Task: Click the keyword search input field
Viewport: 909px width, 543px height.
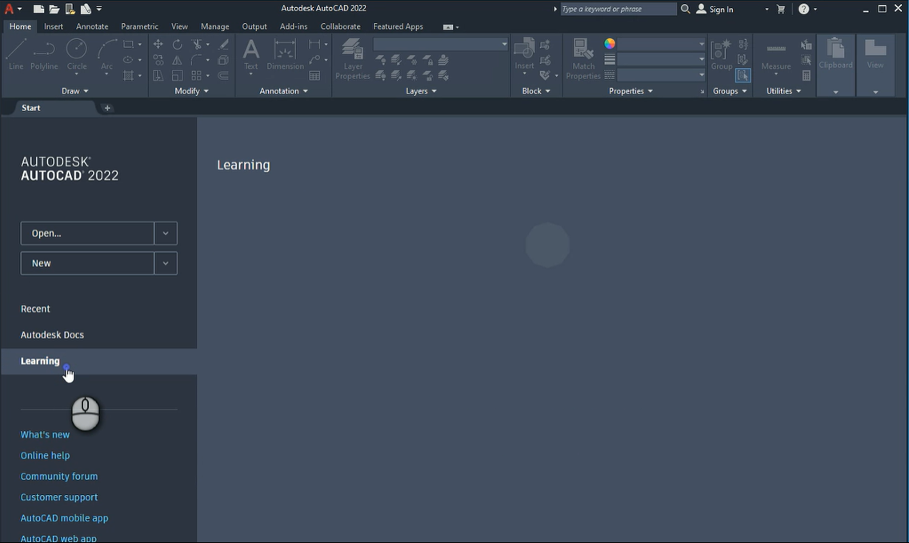Action: (618, 9)
